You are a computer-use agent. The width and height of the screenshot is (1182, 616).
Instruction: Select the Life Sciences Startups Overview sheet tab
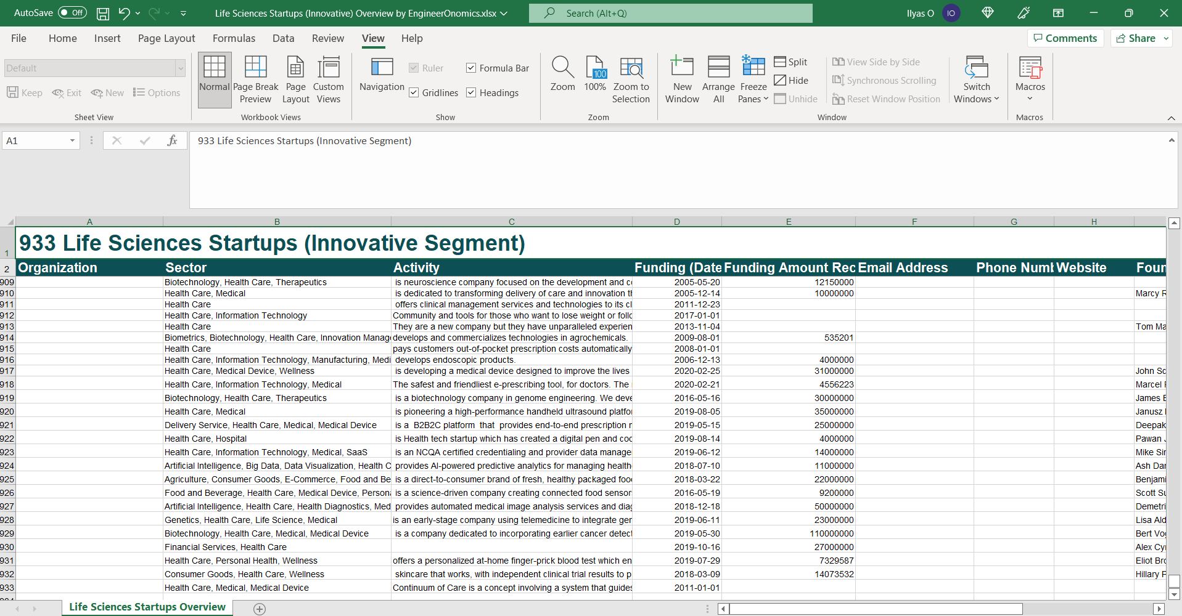pyautogui.click(x=147, y=607)
